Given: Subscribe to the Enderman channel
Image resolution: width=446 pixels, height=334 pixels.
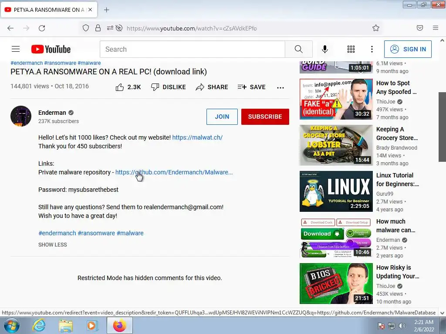Looking at the screenshot, I should click(x=265, y=117).
